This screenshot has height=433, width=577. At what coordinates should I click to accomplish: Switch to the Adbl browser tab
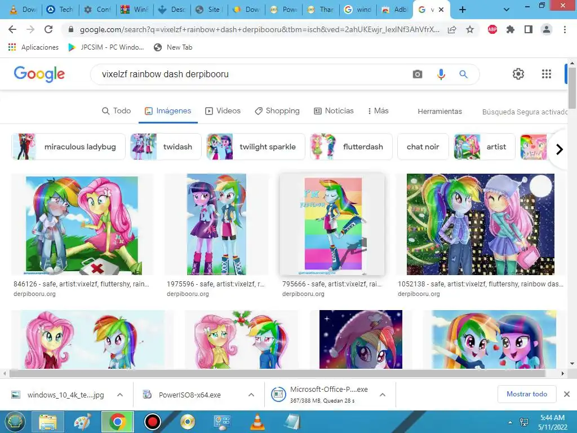point(395,10)
